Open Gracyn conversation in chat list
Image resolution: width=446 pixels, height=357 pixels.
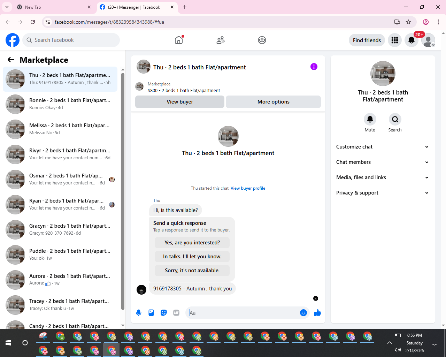(60, 230)
